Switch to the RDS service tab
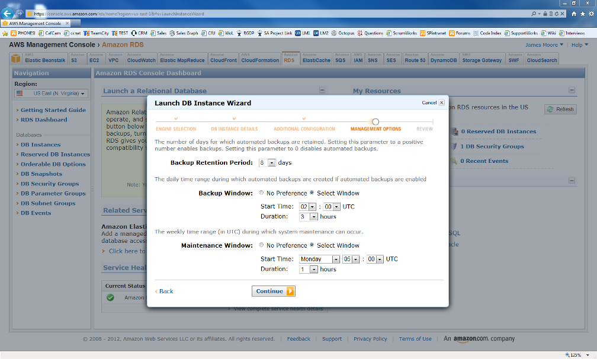Screen dimensions: 597x359 coord(291,58)
